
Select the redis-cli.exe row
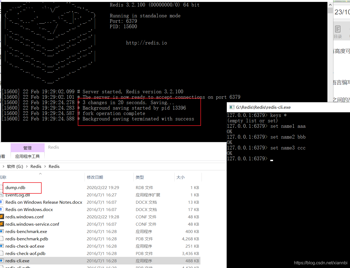(x=100, y=261)
